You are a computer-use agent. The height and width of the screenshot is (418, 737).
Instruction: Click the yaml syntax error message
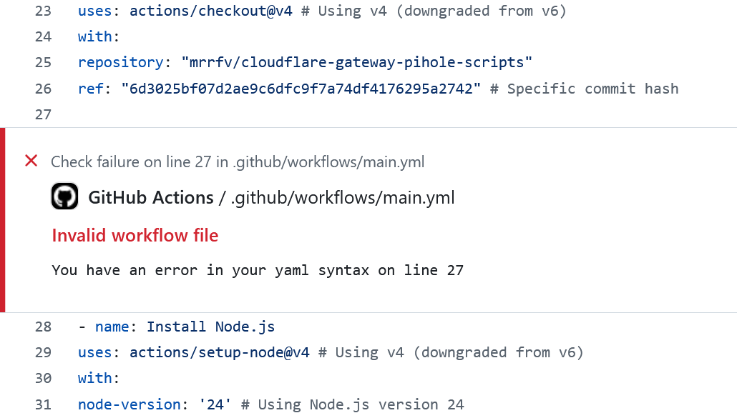point(258,271)
